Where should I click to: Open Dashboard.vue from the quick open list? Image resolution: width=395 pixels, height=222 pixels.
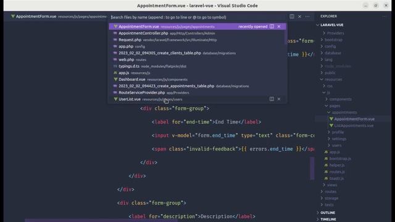[197, 80]
